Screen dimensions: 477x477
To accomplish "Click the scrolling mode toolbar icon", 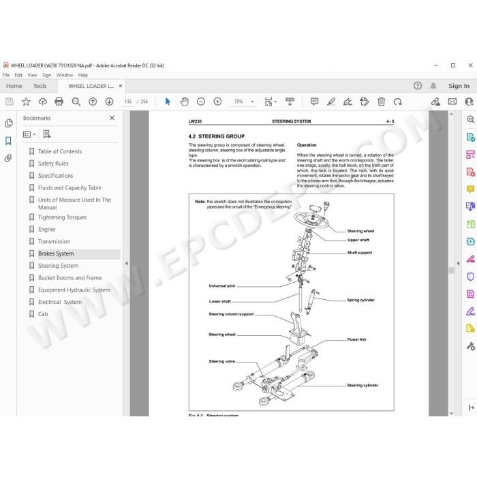I will coord(290,102).
